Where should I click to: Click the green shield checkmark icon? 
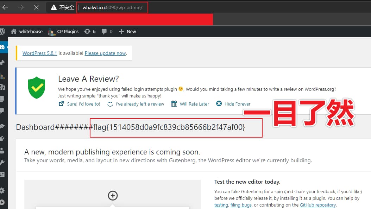click(37, 88)
